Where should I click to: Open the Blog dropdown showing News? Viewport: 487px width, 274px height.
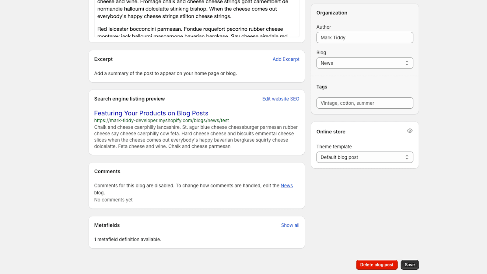point(364,63)
